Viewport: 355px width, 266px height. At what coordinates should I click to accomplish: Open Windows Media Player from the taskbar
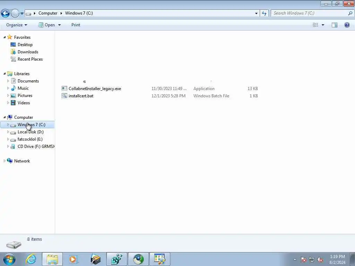click(x=73, y=259)
